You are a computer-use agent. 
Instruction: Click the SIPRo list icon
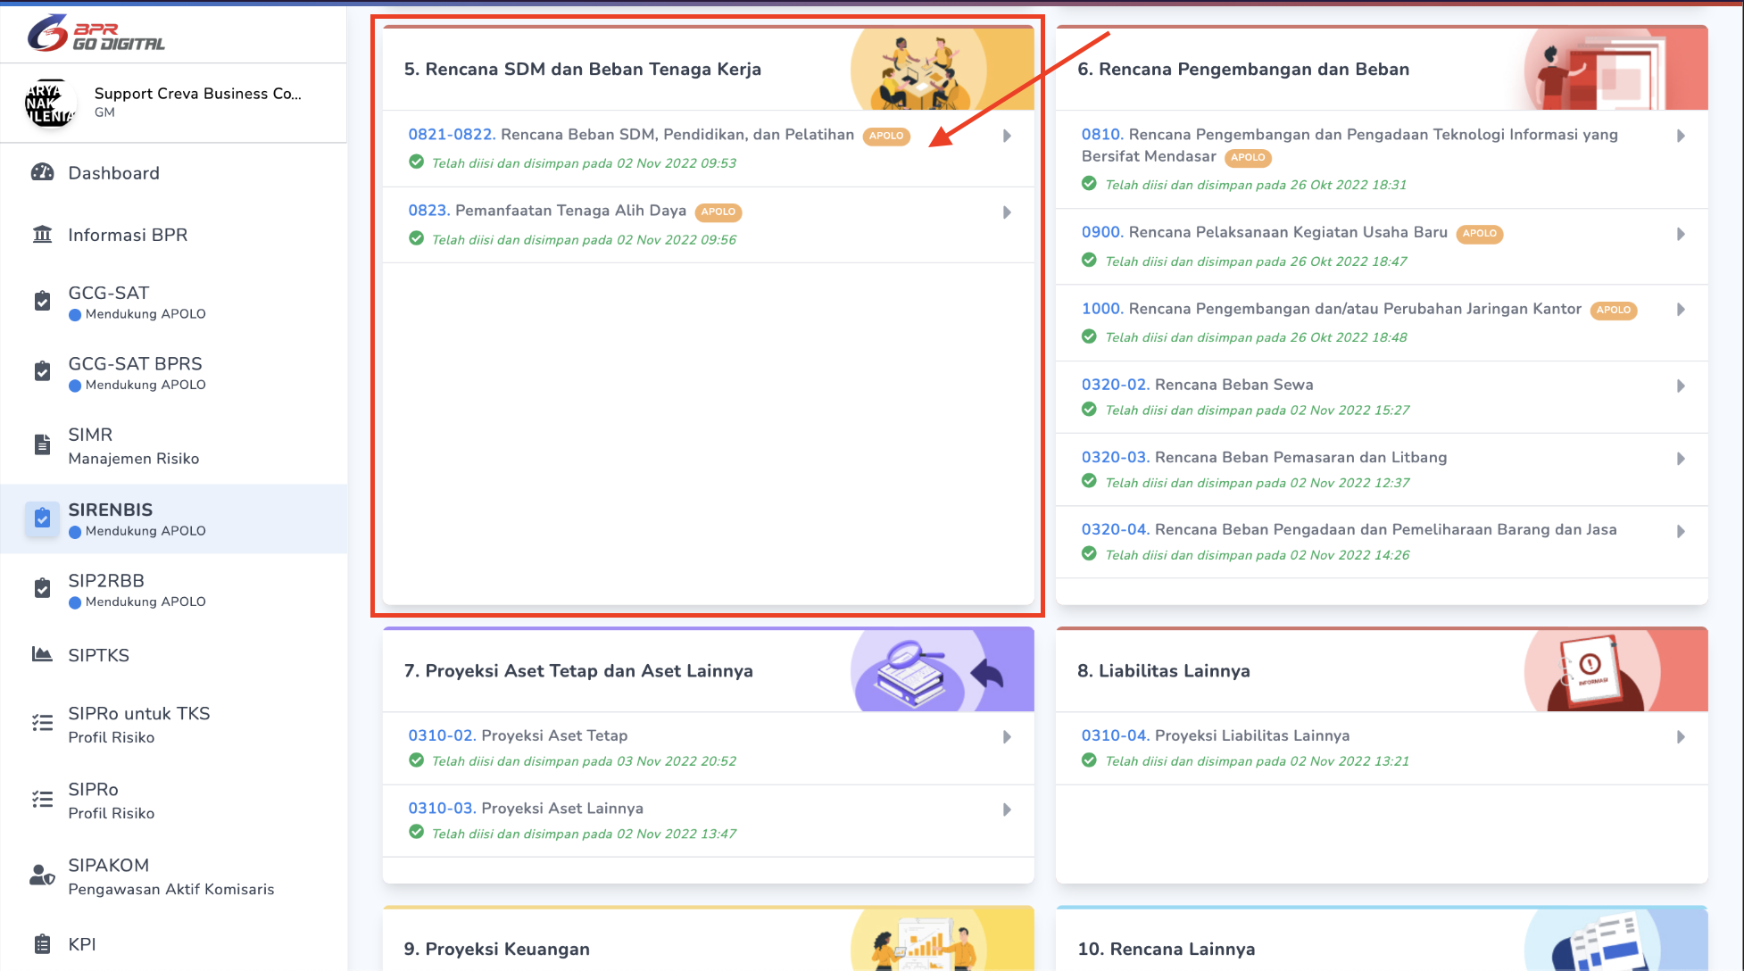pos(42,799)
